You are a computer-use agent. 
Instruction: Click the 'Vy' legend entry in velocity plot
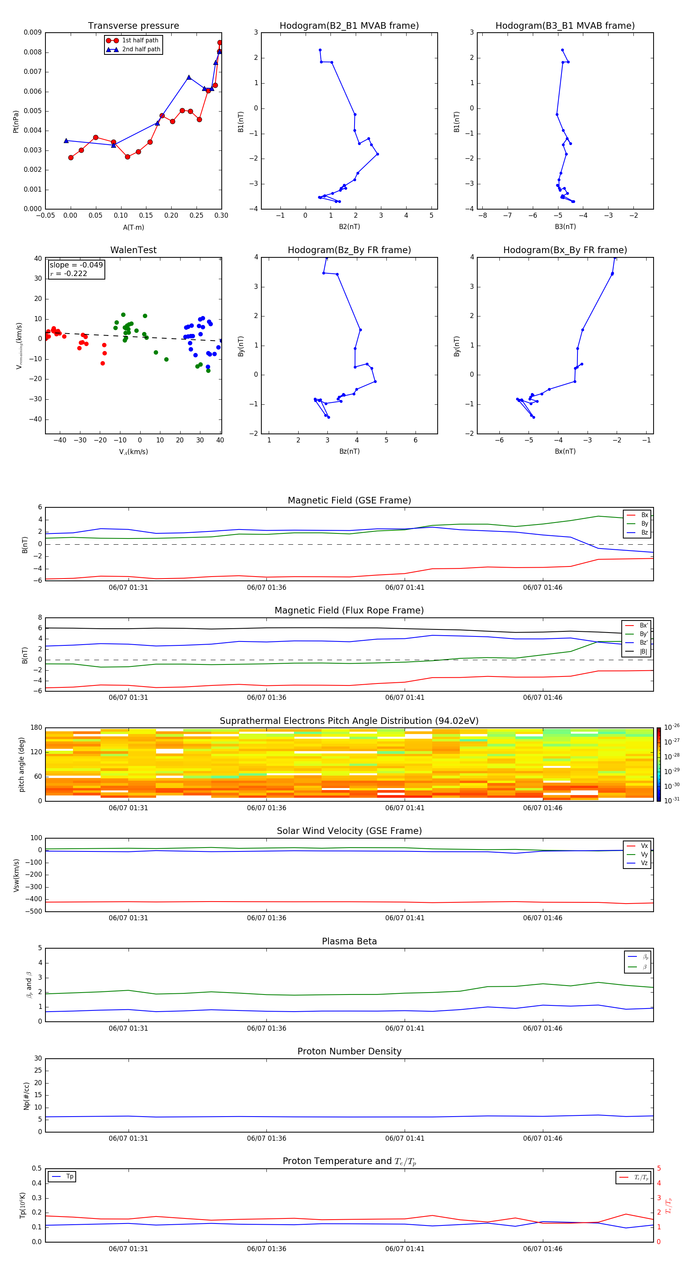[637, 855]
